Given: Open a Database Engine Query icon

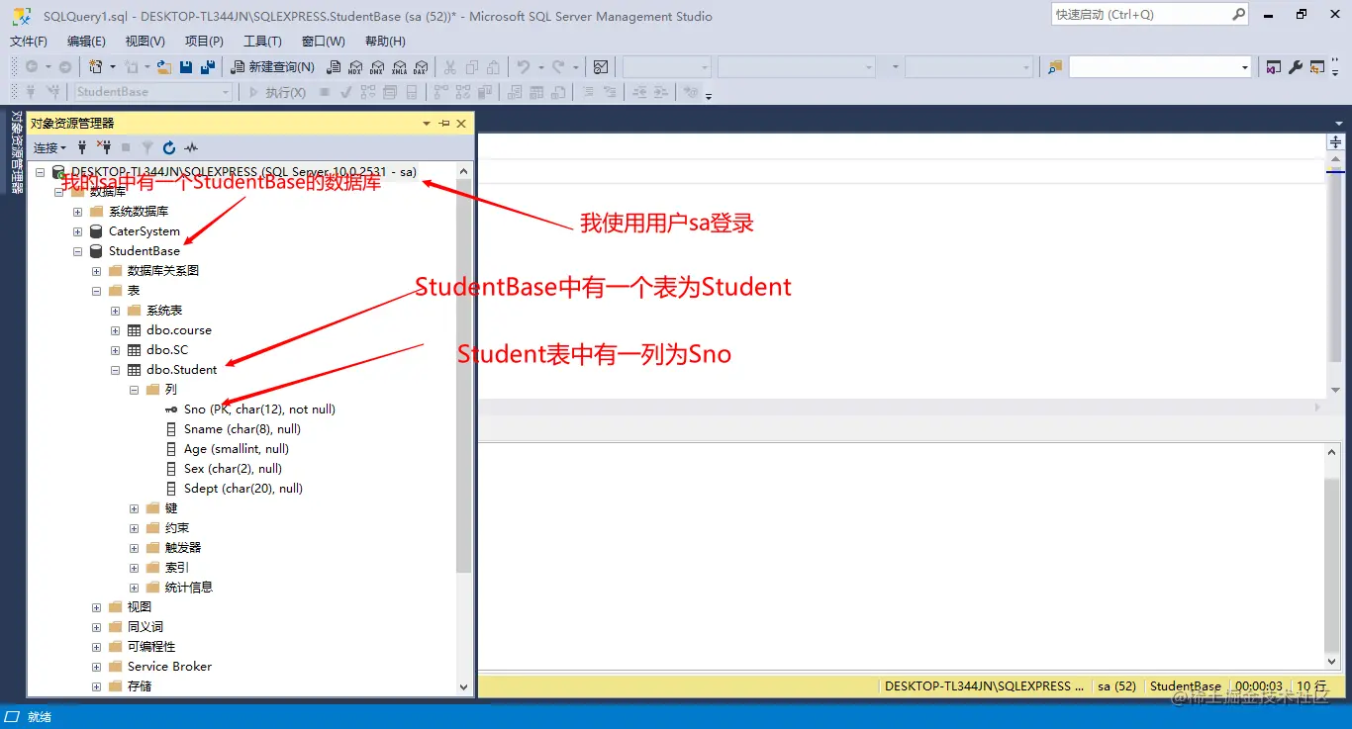Looking at the screenshot, I should tap(335, 67).
